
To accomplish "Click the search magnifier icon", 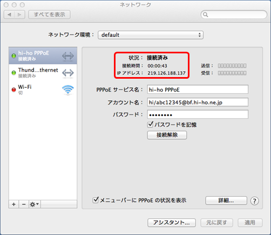I will point(206,15).
